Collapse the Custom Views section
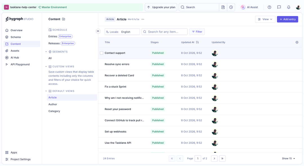Image resolution: width=304 pixels, height=166 pixels. click(x=46, y=67)
